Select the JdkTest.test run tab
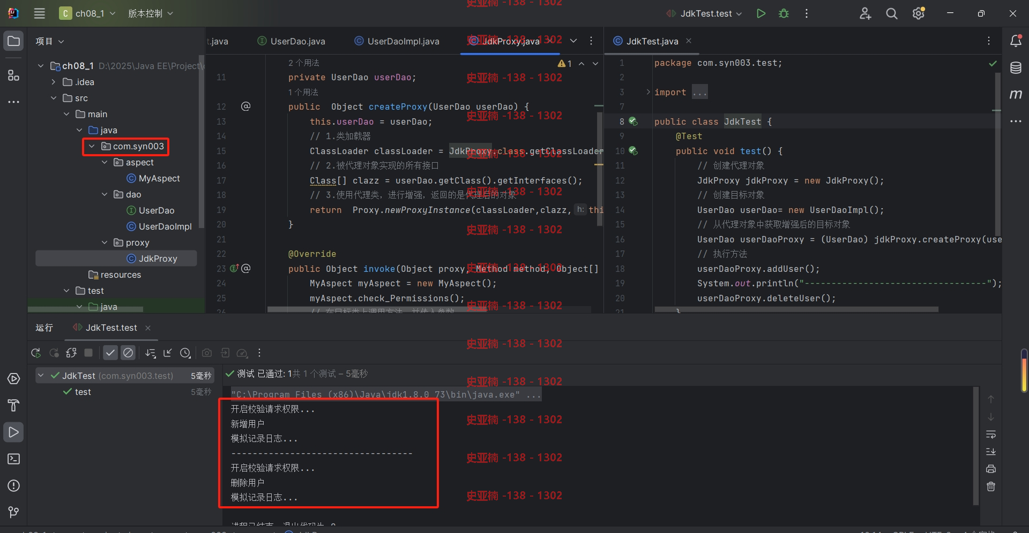1029x533 pixels. [105, 328]
